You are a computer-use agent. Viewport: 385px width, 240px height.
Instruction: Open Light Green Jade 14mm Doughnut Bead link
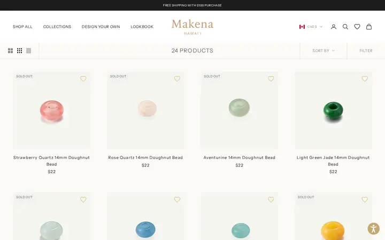point(333,161)
